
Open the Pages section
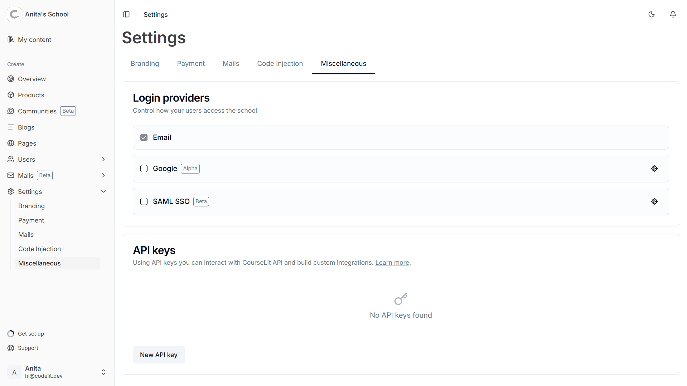[27, 143]
